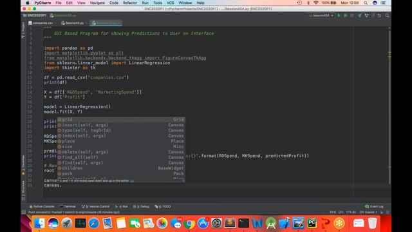Screen dimensions: 412x232
Task: Open the PyCharm application menu
Action: [x=42, y=3]
